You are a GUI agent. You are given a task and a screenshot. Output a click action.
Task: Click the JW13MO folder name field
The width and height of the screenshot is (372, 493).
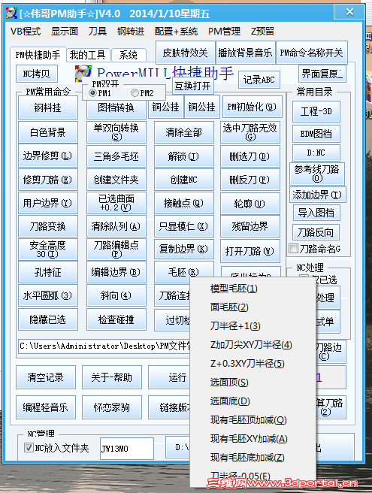click(x=127, y=448)
